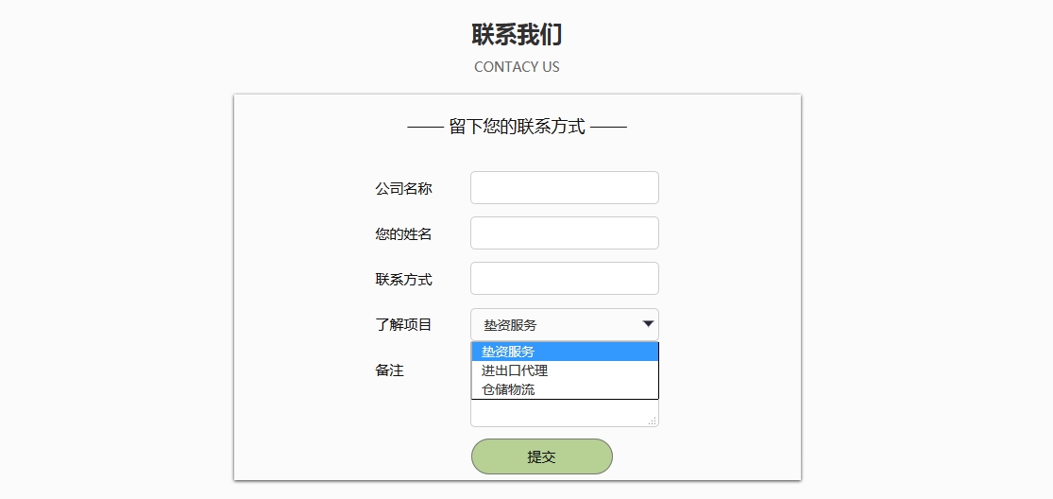Click the decorative line left of 留下您的联系方式
The height and width of the screenshot is (499, 1053).
coord(426,127)
